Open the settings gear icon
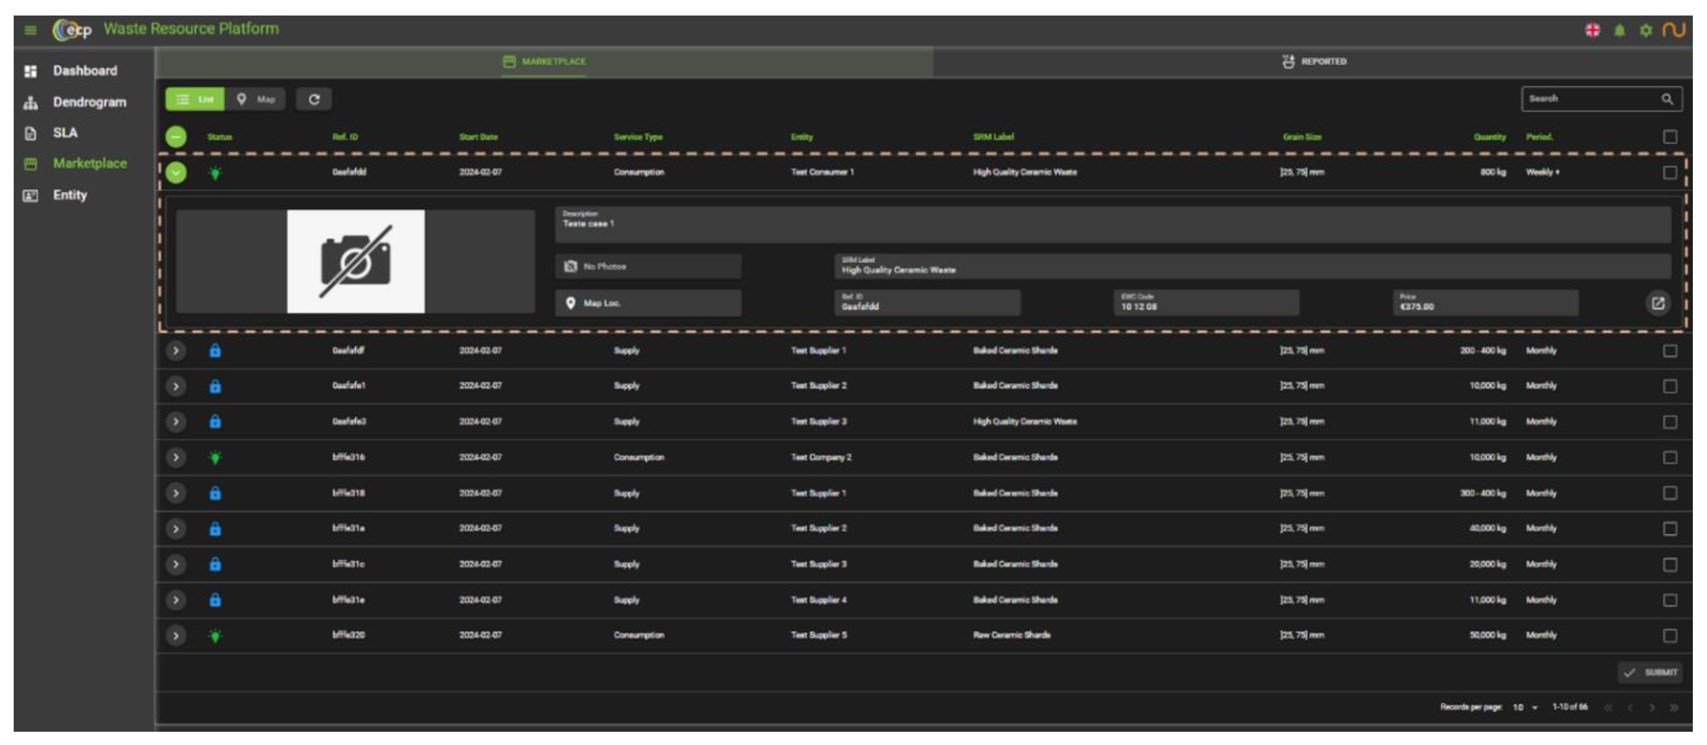This screenshot has width=1707, height=745. [1646, 31]
